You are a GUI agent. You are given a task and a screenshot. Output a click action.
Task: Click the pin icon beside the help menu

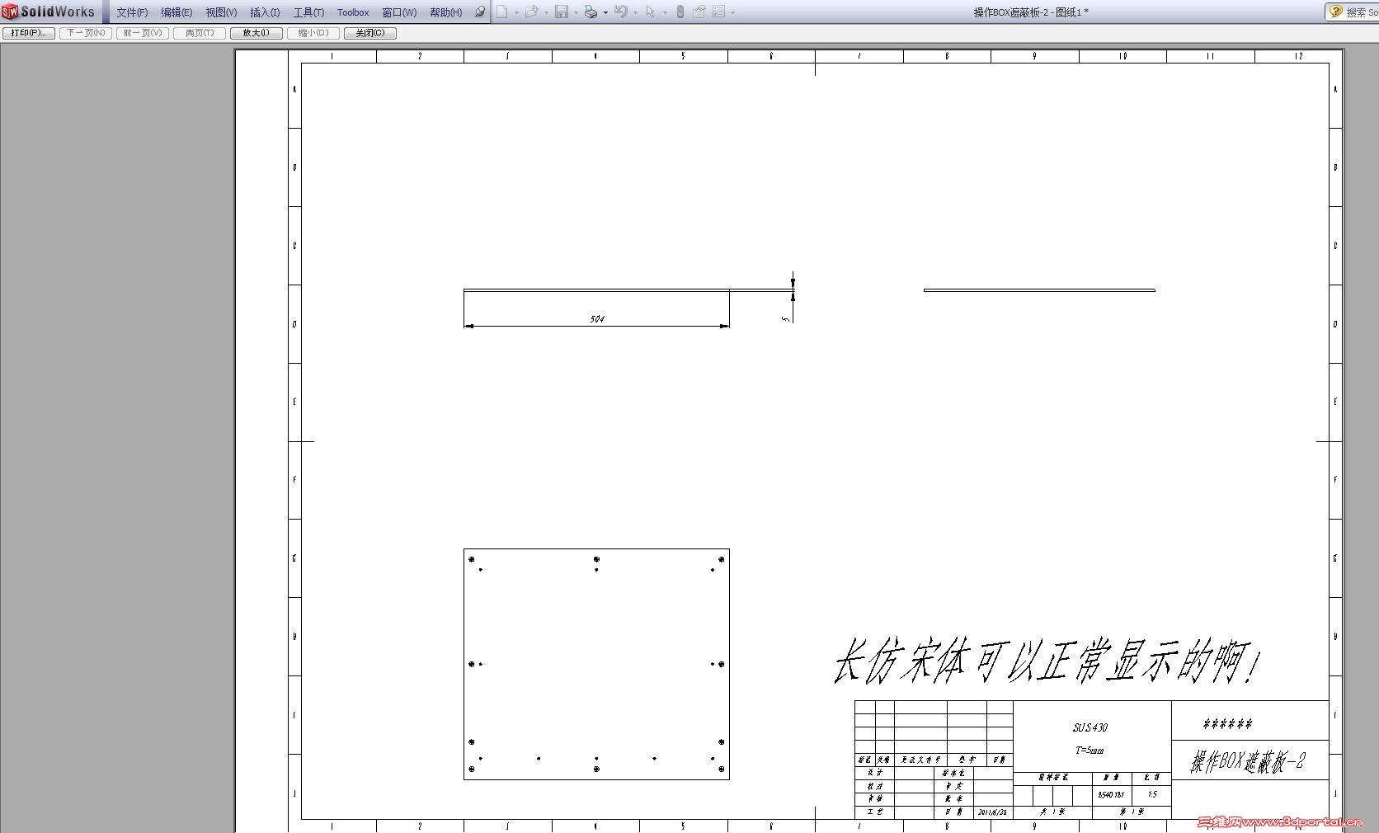tap(480, 12)
